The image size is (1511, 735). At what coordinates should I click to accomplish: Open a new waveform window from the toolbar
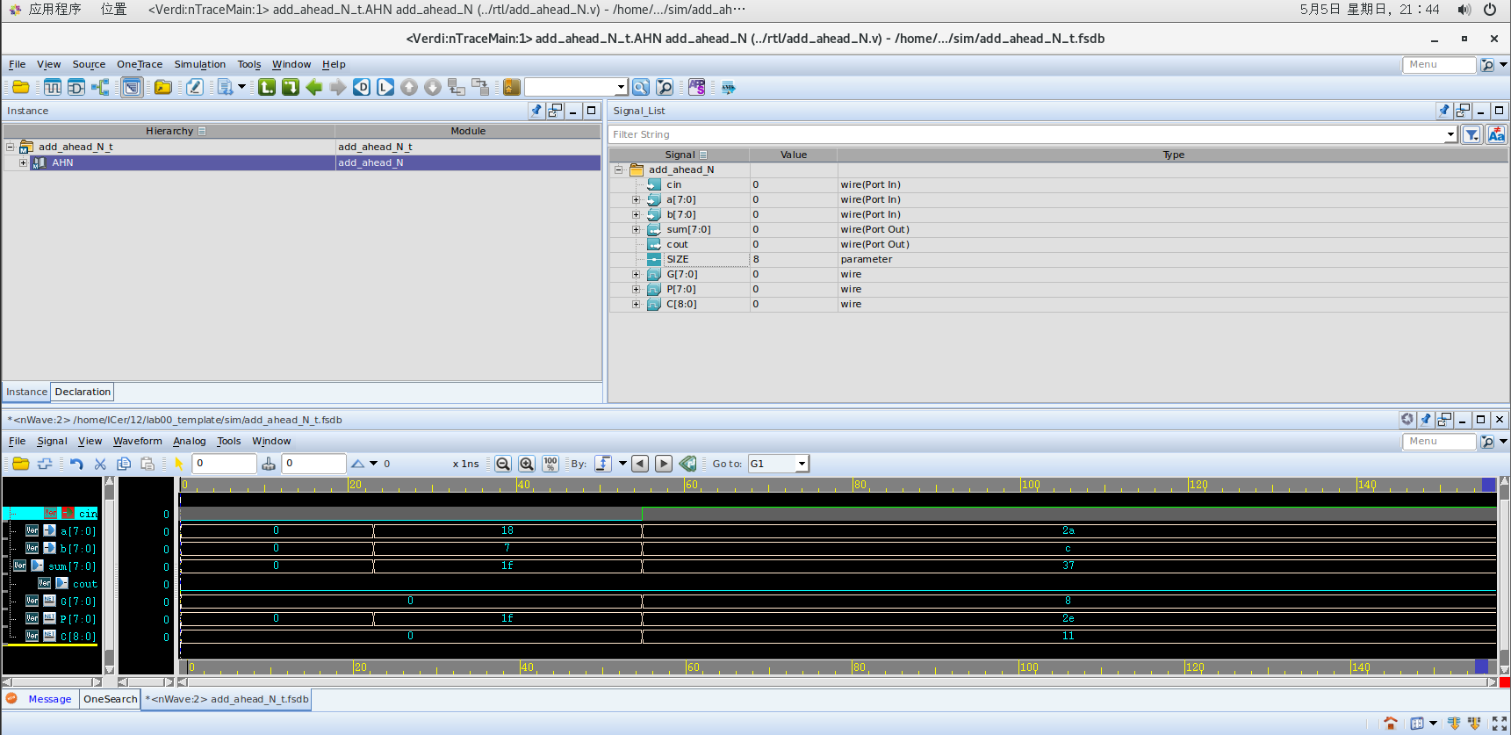tap(53, 87)
